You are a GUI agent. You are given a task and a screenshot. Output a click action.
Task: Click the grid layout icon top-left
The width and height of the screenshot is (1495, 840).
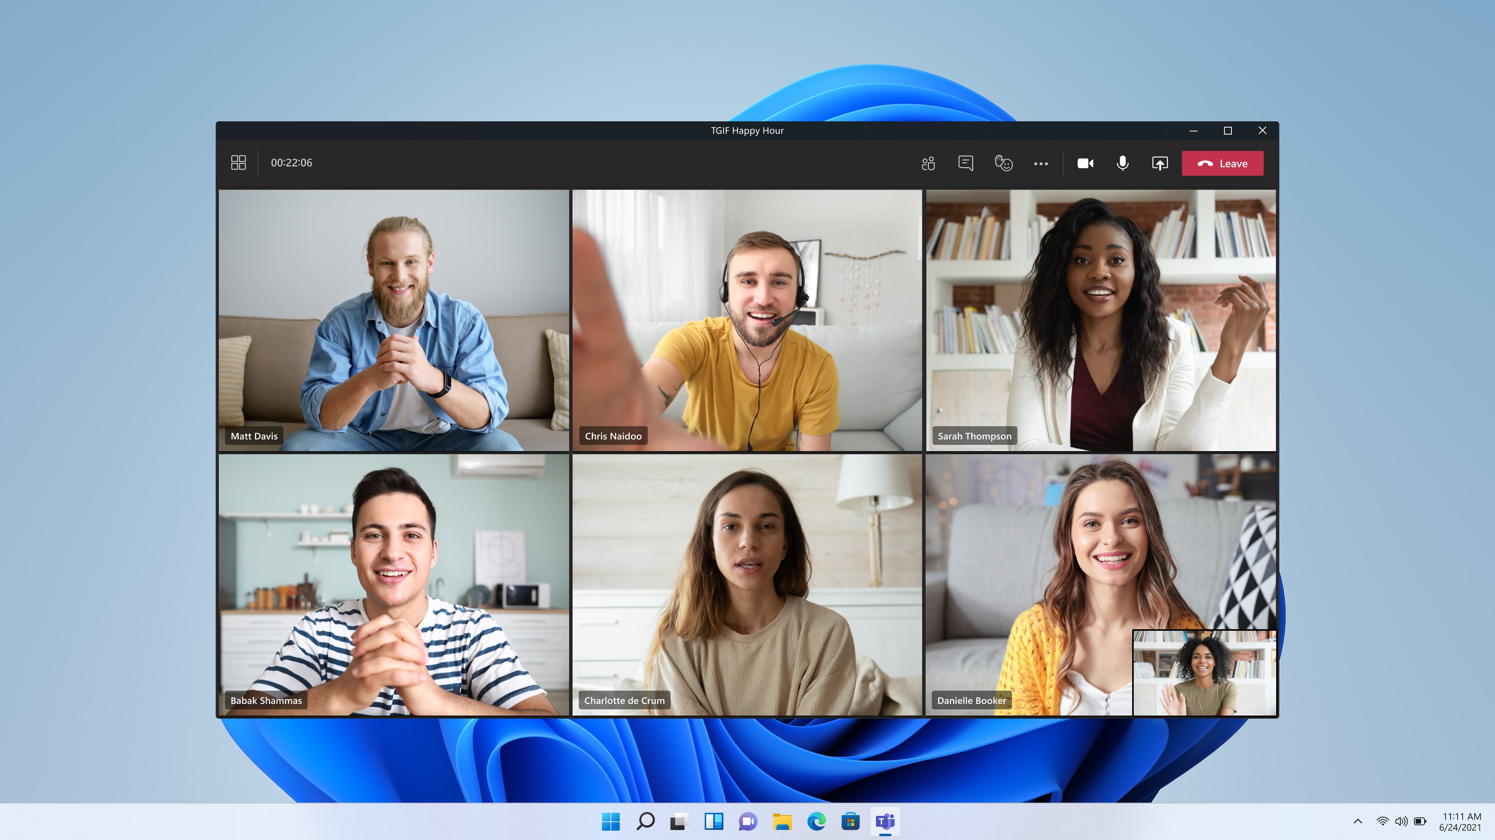(x=237, y=163)
